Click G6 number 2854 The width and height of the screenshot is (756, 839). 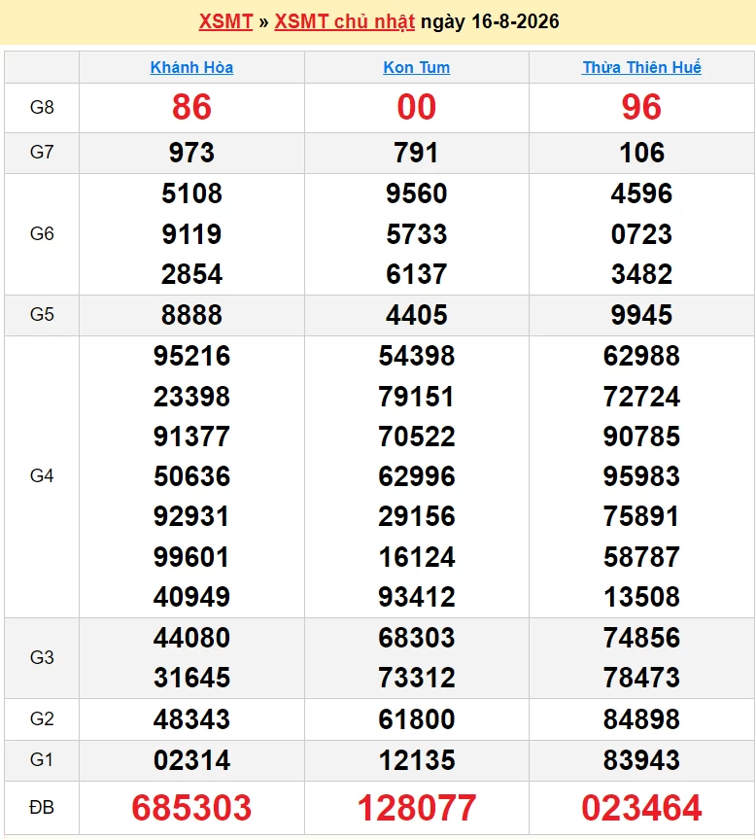point(192,274)
